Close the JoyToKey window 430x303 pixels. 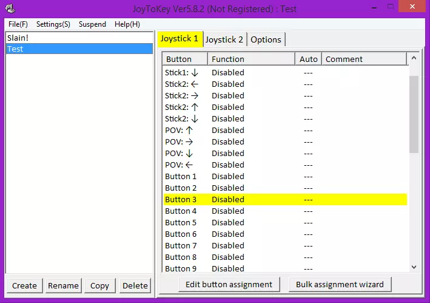coord(412,6)
